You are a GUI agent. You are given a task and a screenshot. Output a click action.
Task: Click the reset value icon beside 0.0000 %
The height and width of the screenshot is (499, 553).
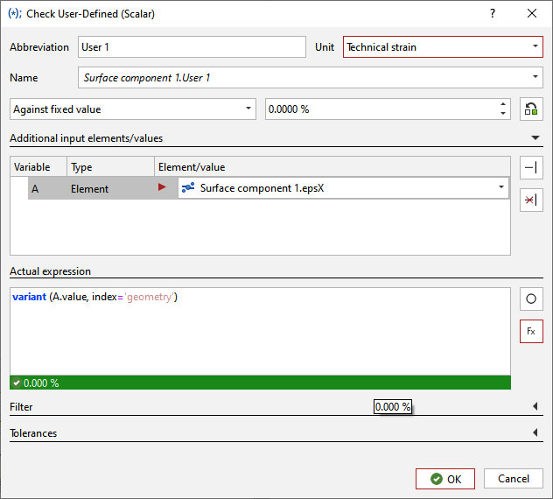(x=531, y=109)
